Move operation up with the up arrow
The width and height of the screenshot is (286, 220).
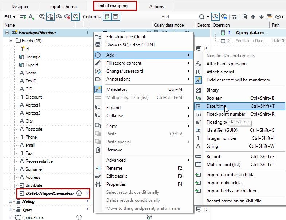point(253,17)
